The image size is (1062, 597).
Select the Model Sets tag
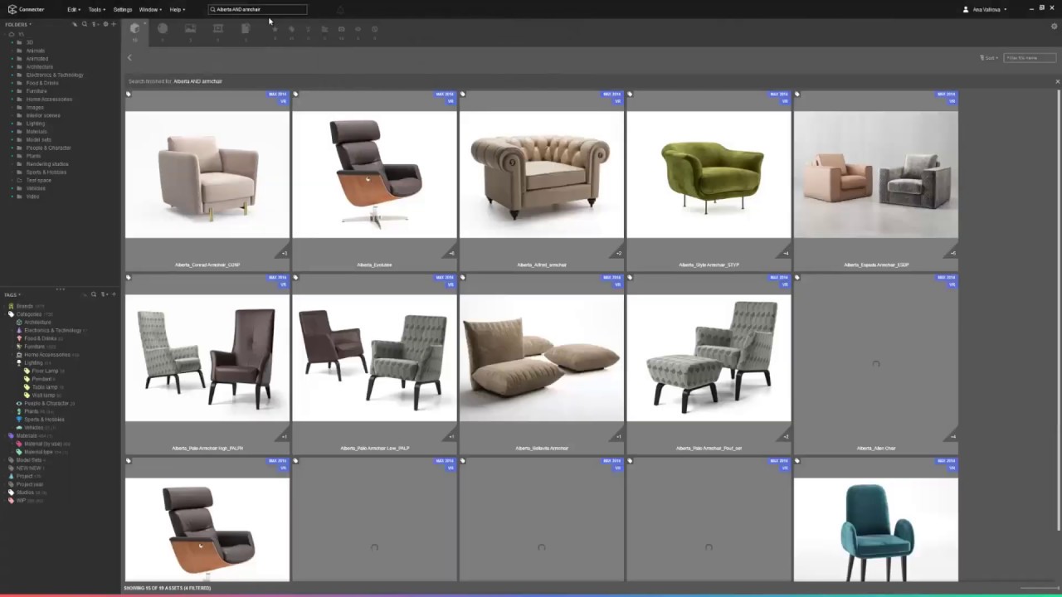click(28, 459)
